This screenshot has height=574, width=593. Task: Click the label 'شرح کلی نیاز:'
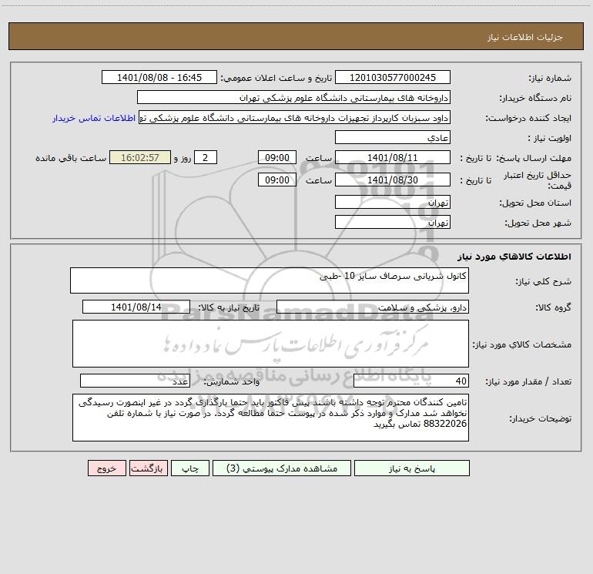coord(544,281)
